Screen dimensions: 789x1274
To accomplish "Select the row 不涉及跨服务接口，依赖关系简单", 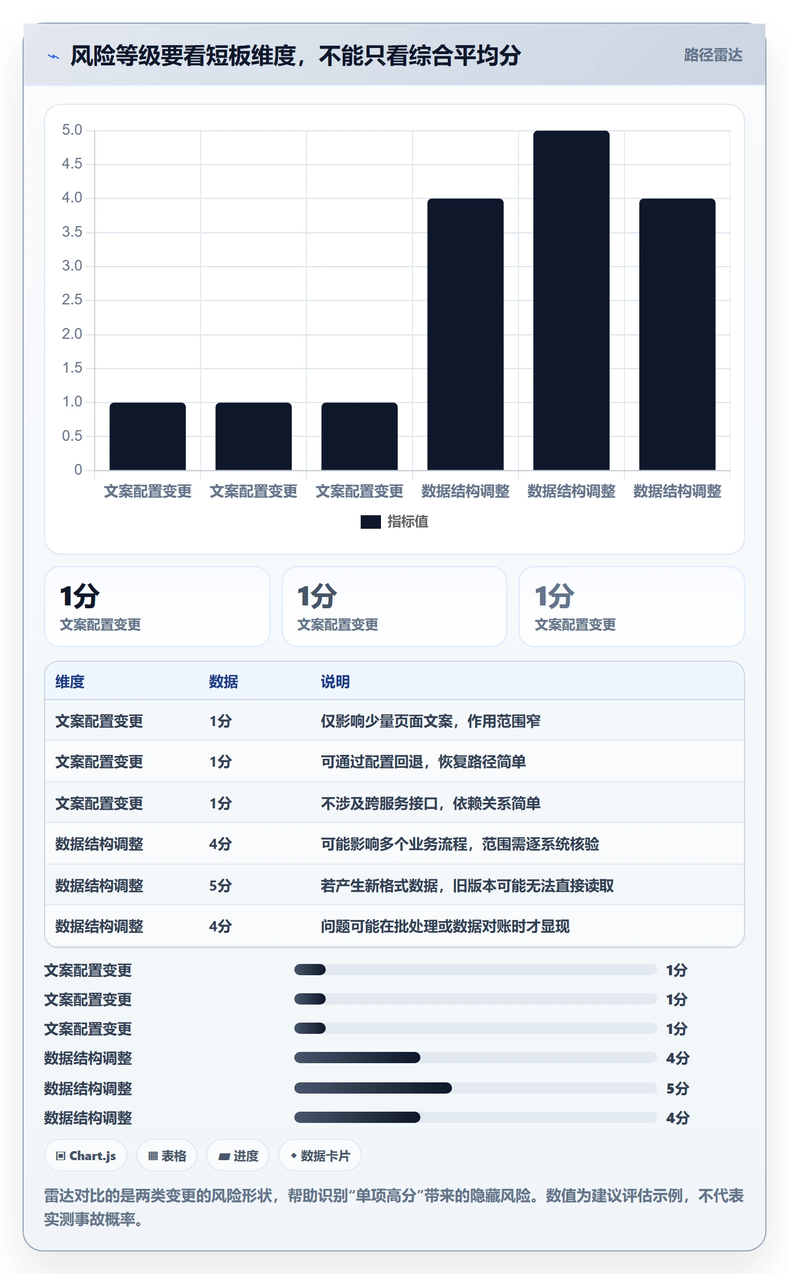I will point(394,803).
